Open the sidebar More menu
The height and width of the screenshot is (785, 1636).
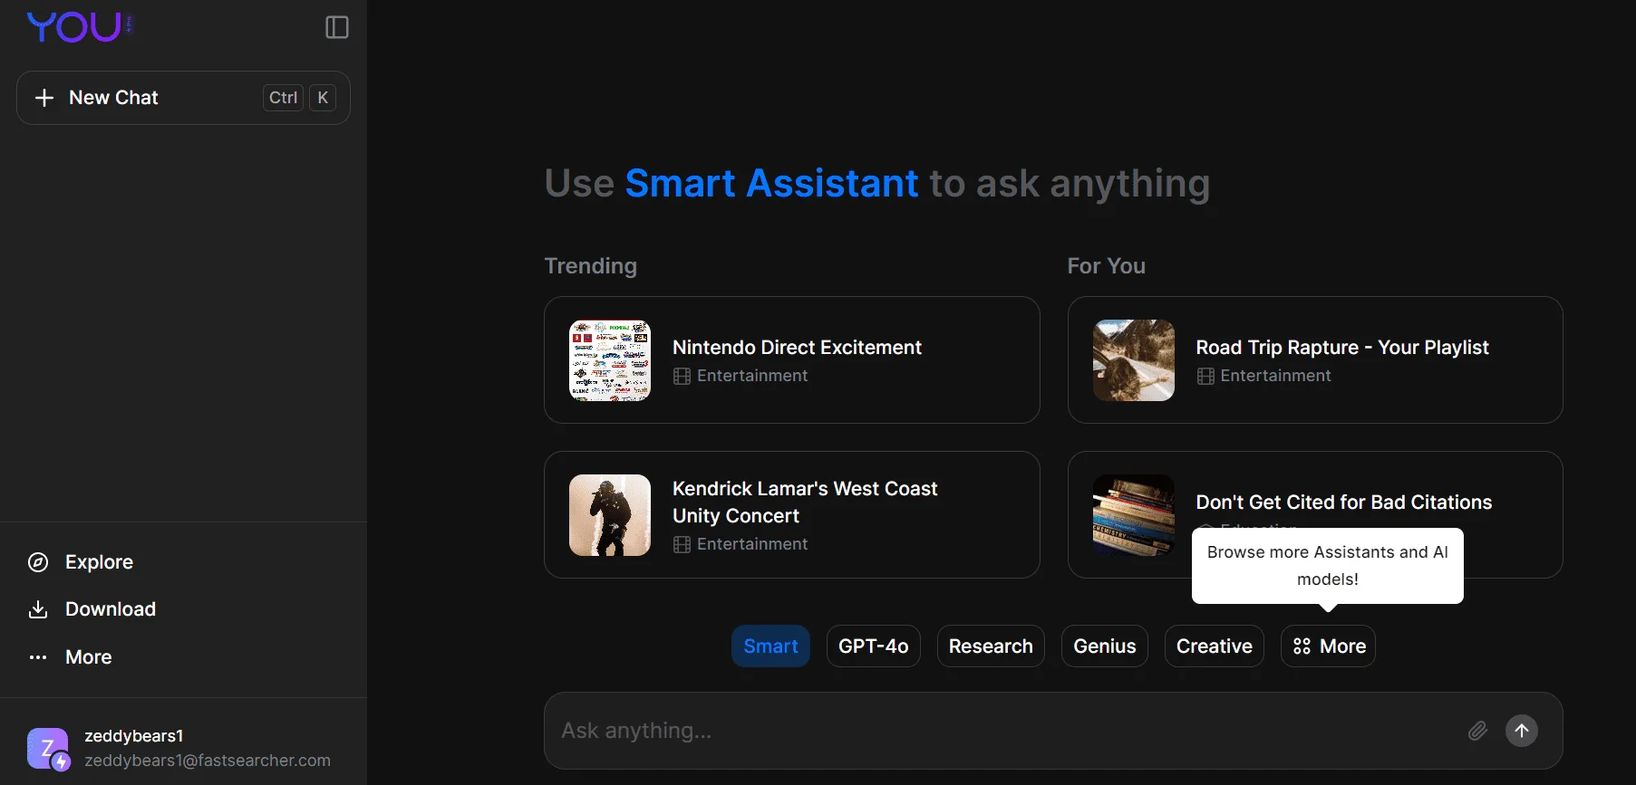(x=88, y=657)
